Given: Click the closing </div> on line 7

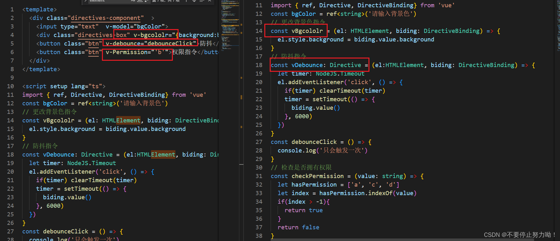Looking at the screenshot, I should pos(40,61).
